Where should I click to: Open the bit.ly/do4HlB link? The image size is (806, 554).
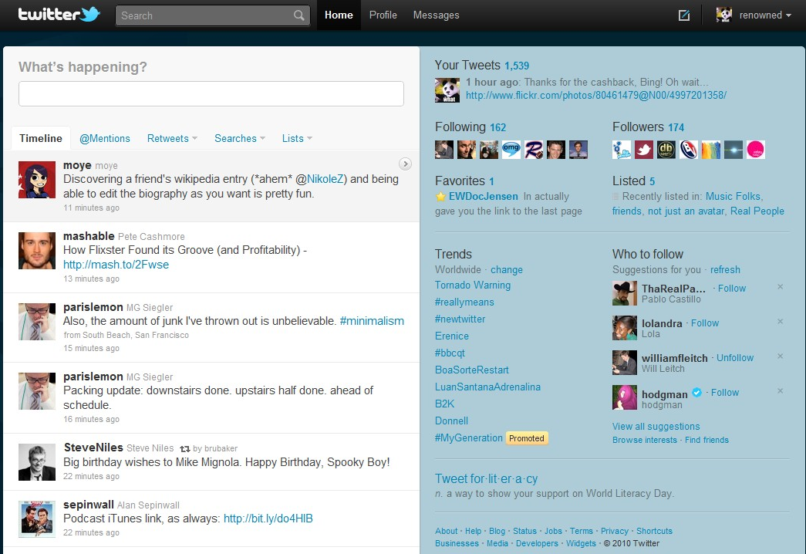coord(268,519)
